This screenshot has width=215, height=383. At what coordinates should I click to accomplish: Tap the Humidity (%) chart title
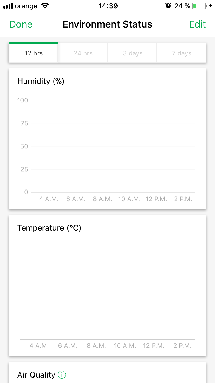tap(41, 81)
